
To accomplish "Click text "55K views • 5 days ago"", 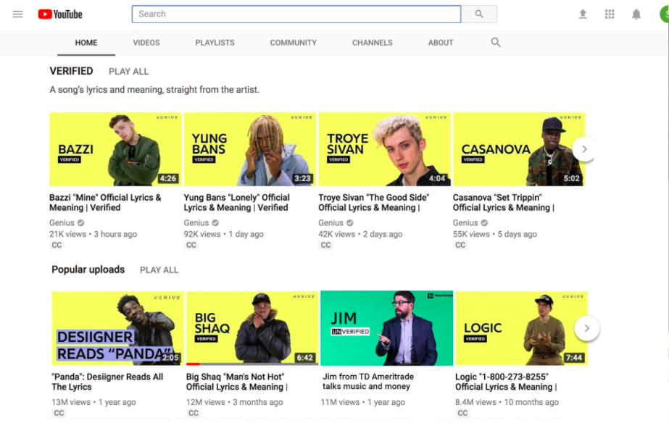I will [x=495, y=234].
